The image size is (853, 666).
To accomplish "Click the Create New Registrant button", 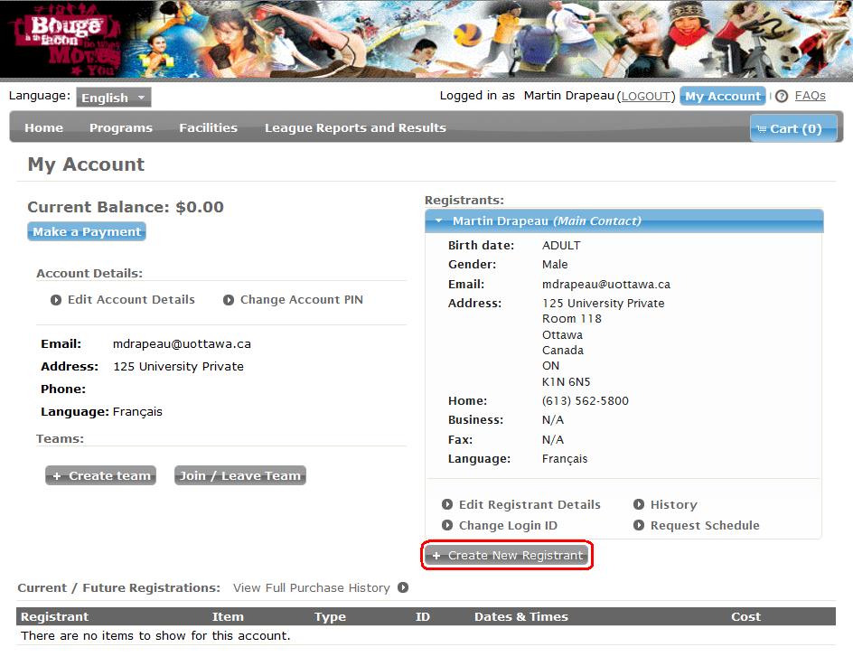I will 507,556.
